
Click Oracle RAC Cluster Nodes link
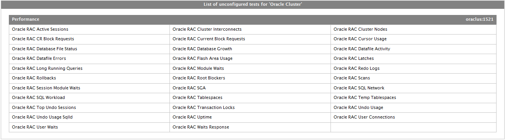[360, 29]
